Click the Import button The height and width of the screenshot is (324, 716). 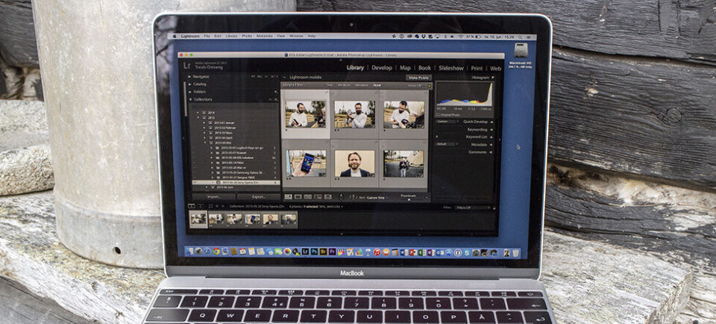click(x=214, y=197)
